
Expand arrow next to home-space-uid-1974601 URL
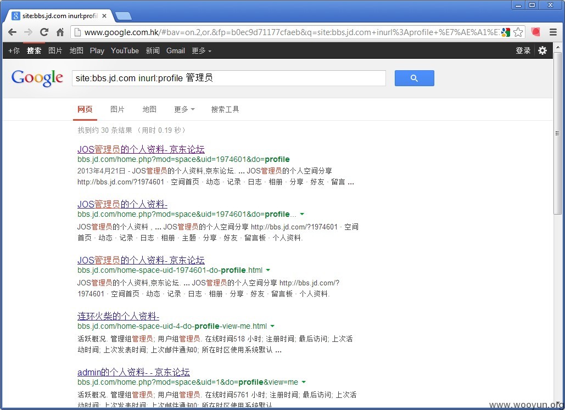point(268,270)
